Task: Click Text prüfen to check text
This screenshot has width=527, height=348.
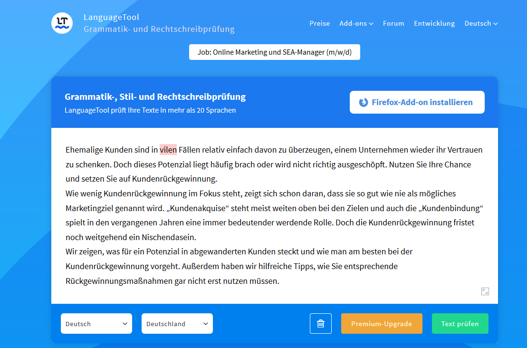Action: point(460,323)
